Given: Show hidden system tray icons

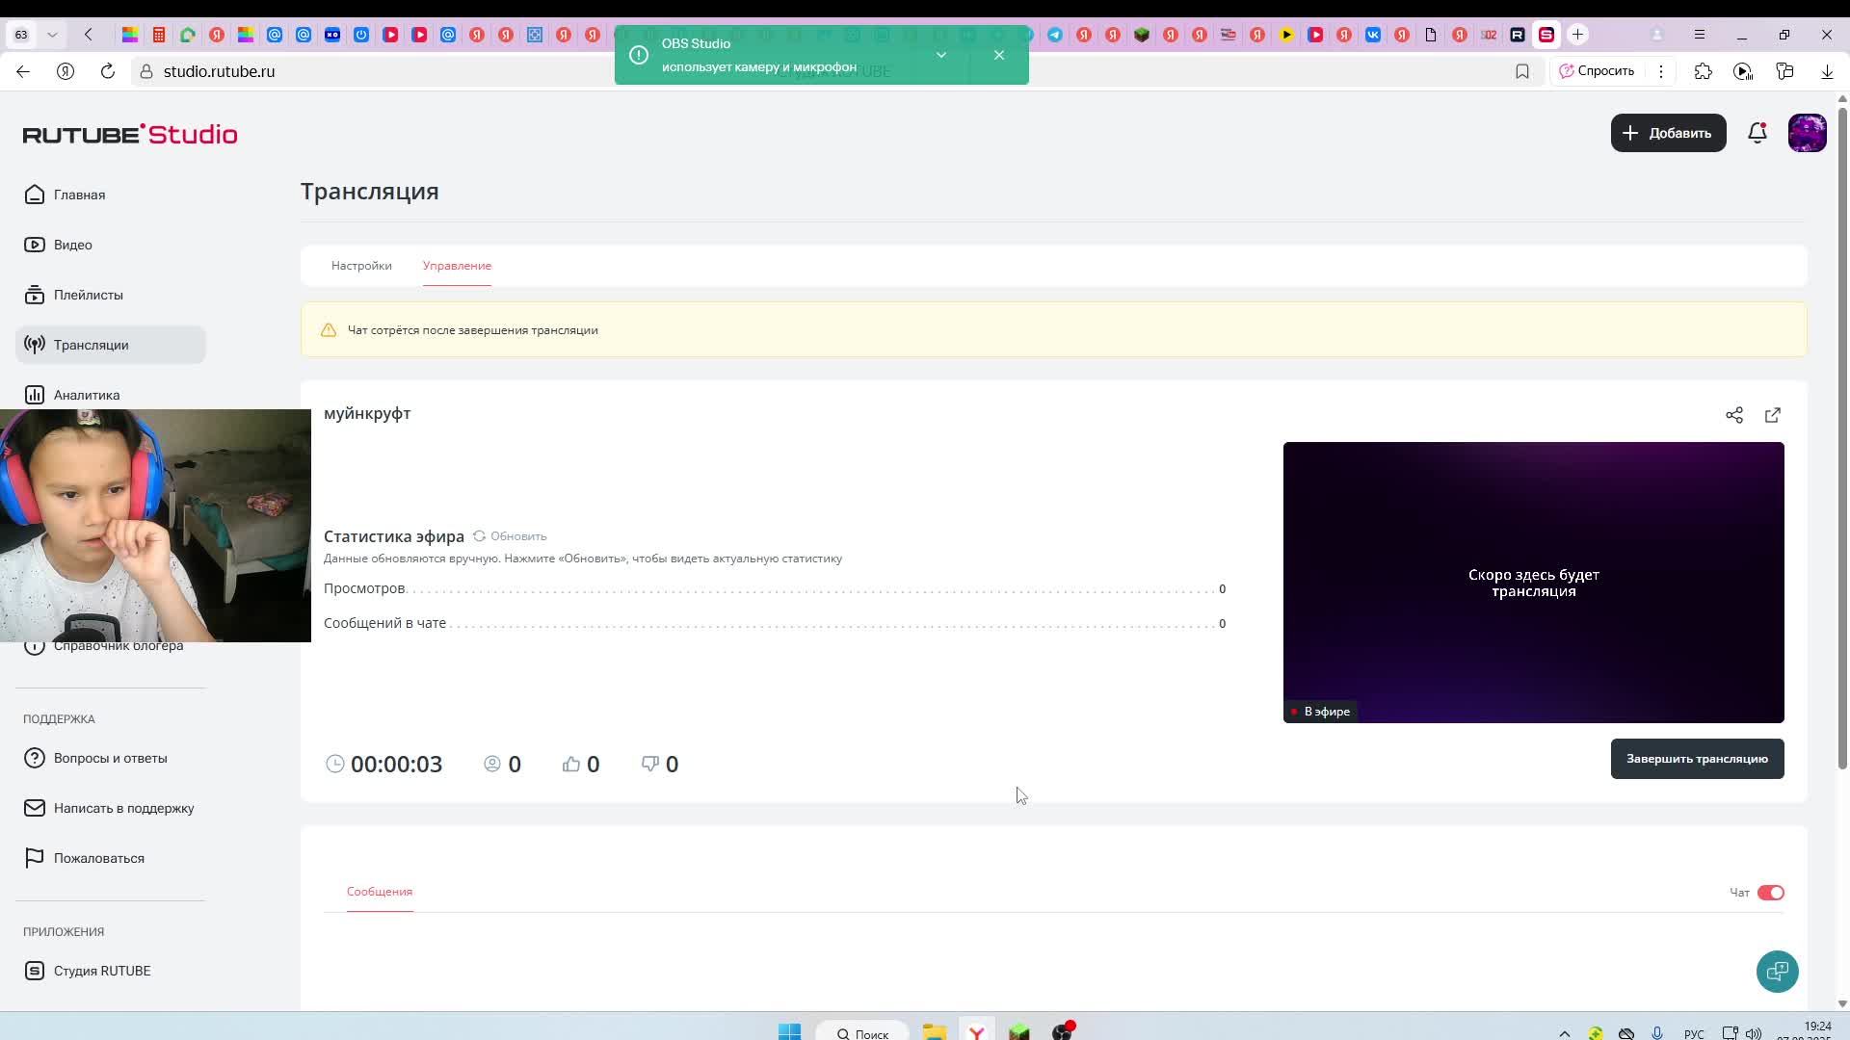Looking at the screenshot, I should 1564,1033.
